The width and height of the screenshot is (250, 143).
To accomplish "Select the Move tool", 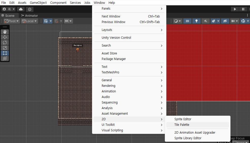I will (5, 37).
